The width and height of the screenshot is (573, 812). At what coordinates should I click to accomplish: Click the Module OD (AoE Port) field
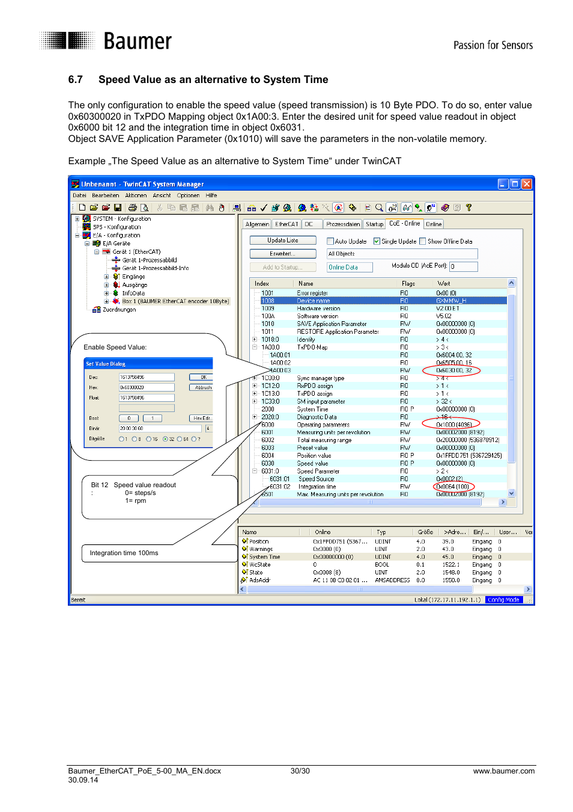(x=464, y=266)
